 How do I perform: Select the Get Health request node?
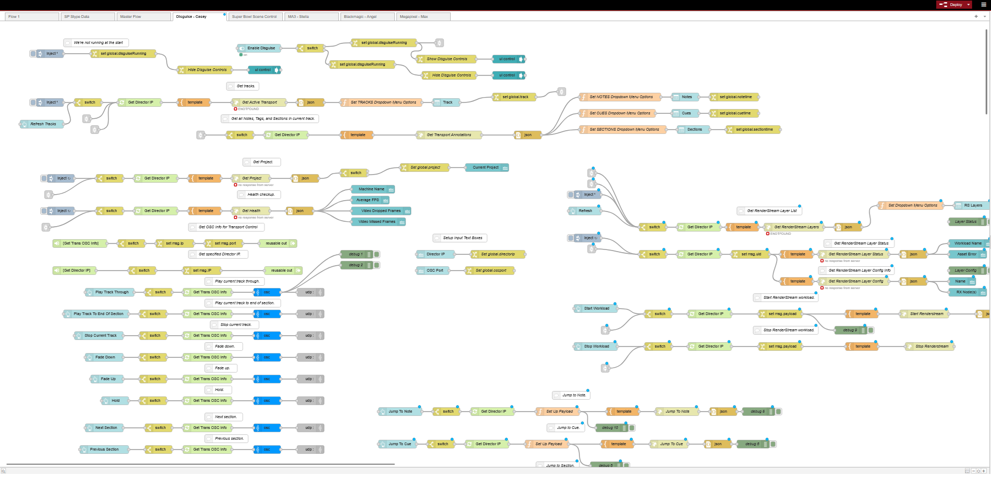pos(251,211)
